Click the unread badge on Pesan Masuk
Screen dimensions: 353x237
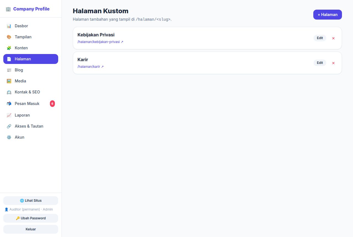[52, 104]
